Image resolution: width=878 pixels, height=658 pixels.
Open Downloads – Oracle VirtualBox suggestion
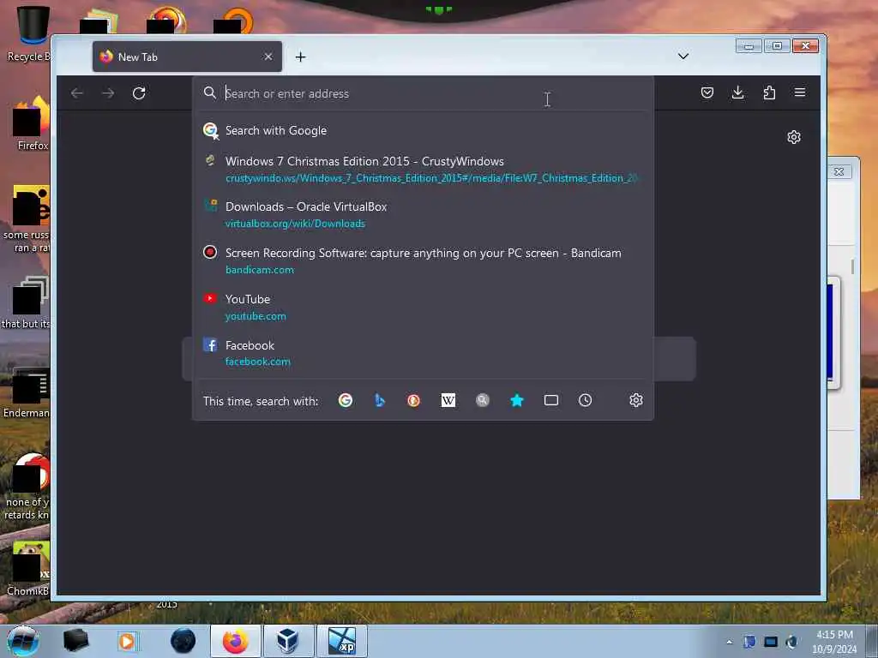pyautogui.click(x=423, y=215)
